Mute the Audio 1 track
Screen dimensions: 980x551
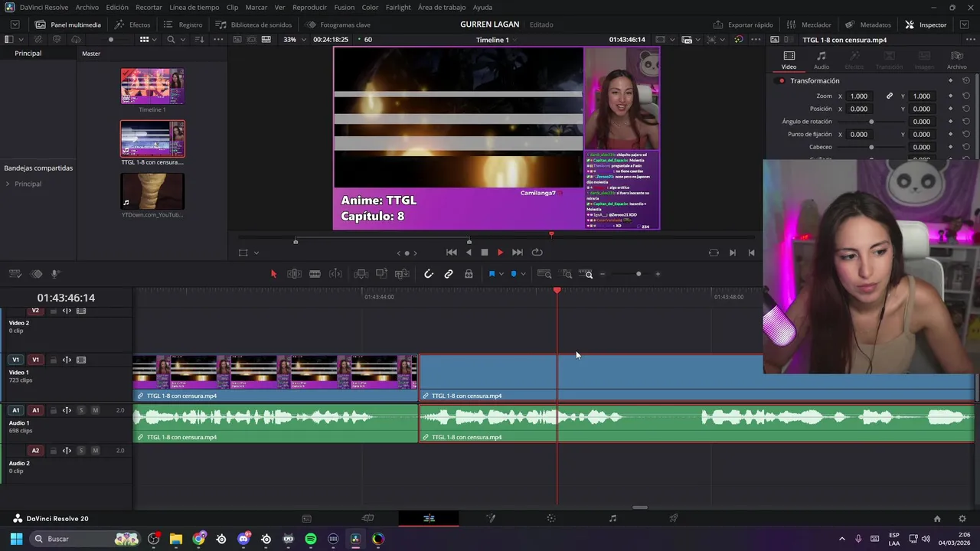pyautogui.click(x=95, y=411)
